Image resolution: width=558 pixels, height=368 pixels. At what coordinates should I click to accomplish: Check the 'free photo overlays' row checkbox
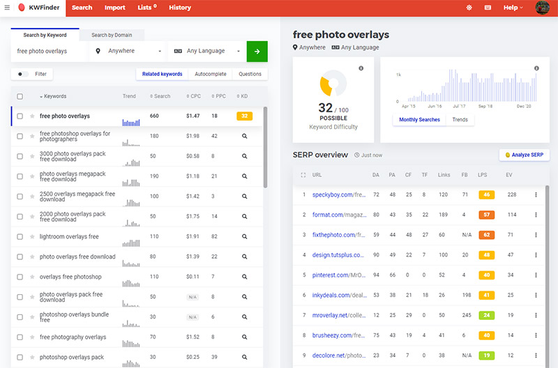[x=20, y=116]
